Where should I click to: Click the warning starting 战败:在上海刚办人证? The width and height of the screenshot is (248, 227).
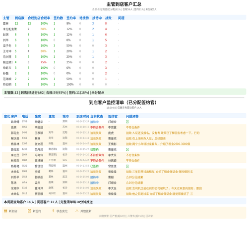click(x=146, y=138)
